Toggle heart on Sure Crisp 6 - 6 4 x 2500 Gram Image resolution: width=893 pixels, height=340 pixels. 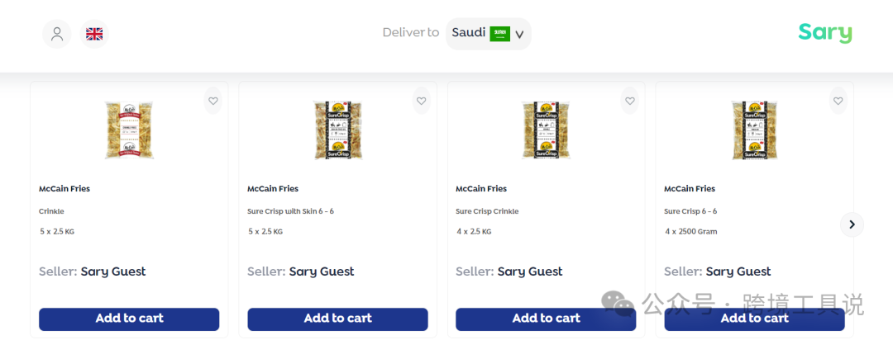point(838,101)
